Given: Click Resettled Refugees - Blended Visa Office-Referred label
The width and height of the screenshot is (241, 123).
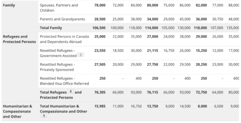Looking at the screenshot, I should (64, 81).
